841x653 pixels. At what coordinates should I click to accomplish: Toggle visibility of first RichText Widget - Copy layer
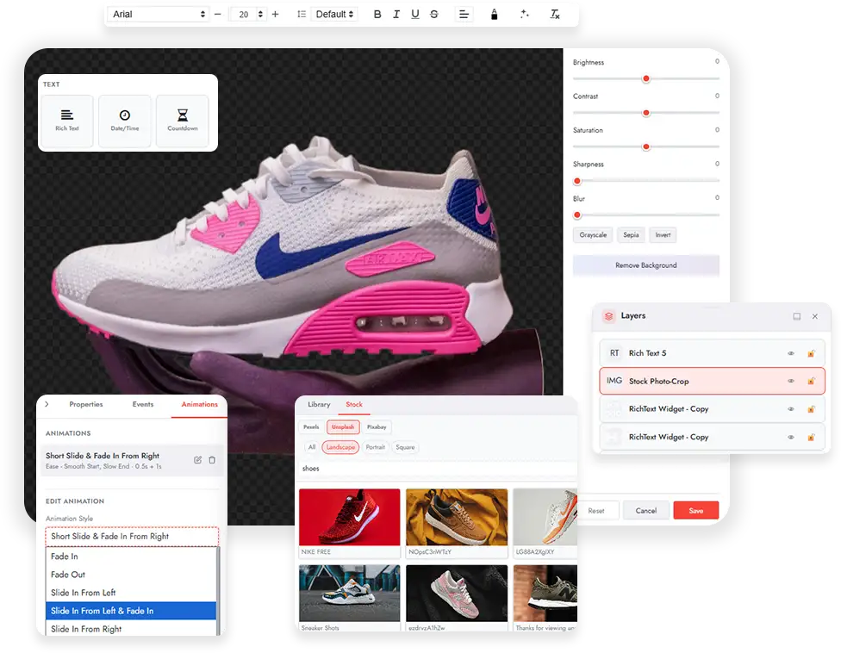790,409
